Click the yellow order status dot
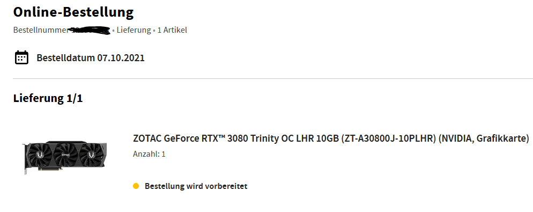Image resolution: width=533 pixels, height=212 pixels. tap(136, 186)
